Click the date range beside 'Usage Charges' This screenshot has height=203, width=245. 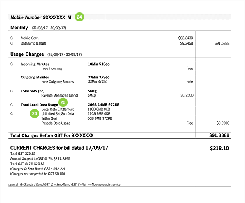tap(65, 54)
